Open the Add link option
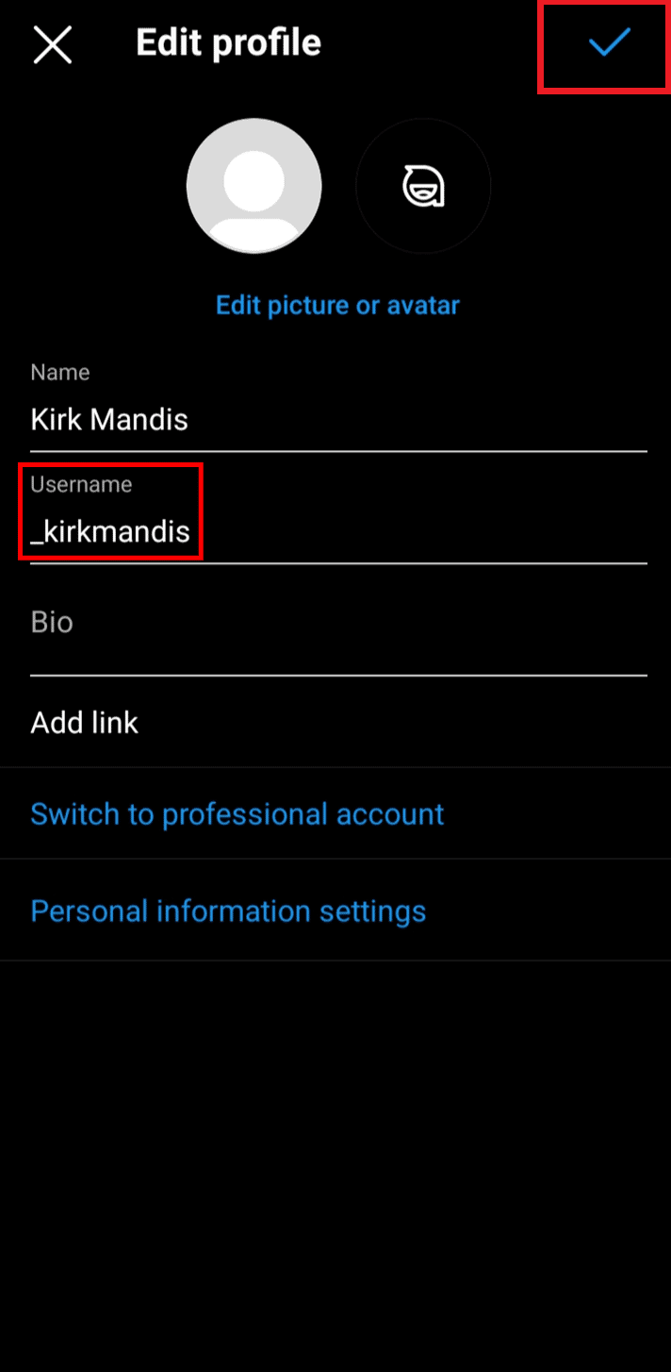671x1372 pixels. pyautogui.click(x=335, y=723)
